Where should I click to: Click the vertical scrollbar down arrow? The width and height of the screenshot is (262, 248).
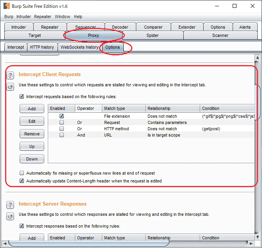[257, 237]
